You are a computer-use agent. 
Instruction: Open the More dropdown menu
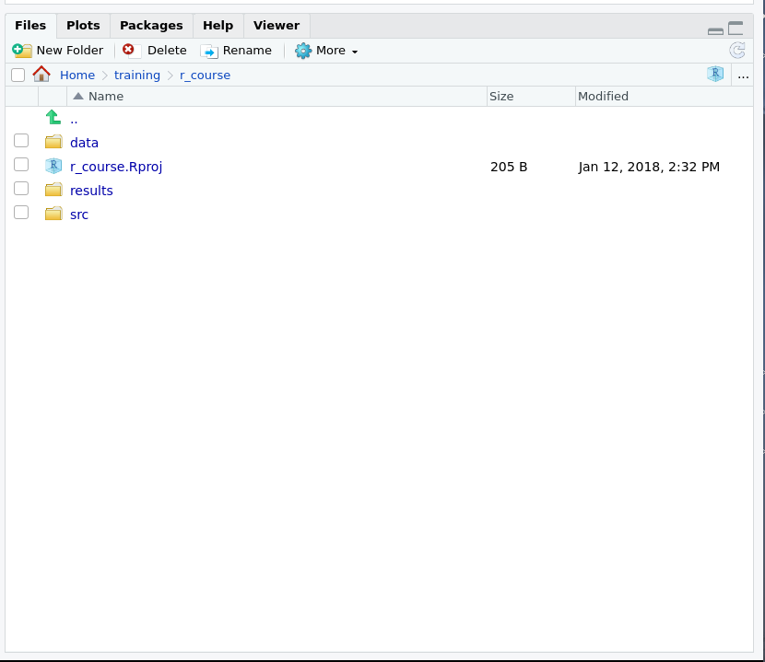(328, 51)
